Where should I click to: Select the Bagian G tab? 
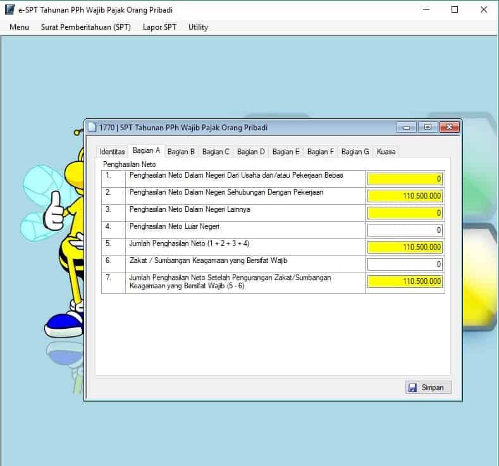tap(355, 152)
